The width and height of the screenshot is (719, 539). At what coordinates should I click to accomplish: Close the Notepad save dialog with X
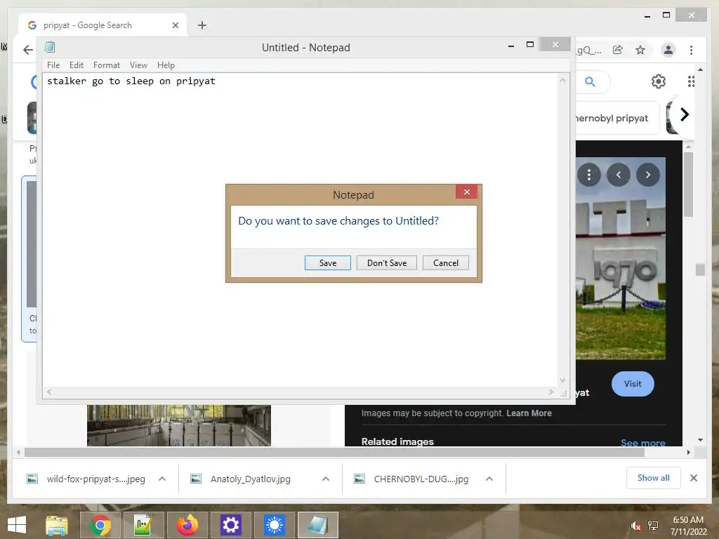pyautogui.click(x=466, y=192)
